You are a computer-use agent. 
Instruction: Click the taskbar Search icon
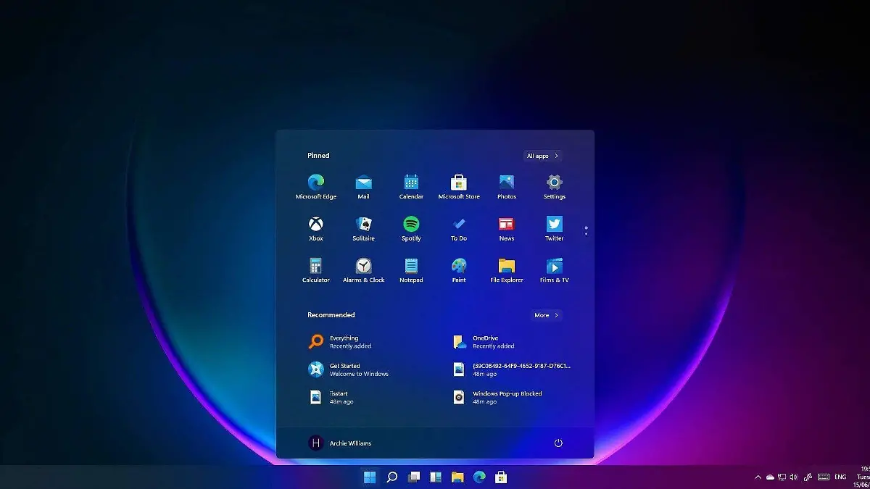[391, 477]
